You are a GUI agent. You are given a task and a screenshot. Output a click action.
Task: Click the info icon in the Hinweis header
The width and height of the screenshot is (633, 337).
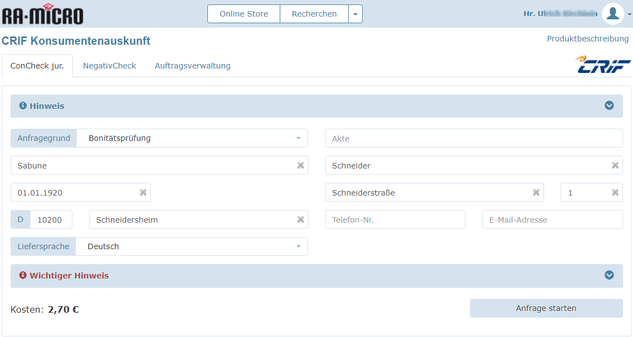tap(22, 106)
